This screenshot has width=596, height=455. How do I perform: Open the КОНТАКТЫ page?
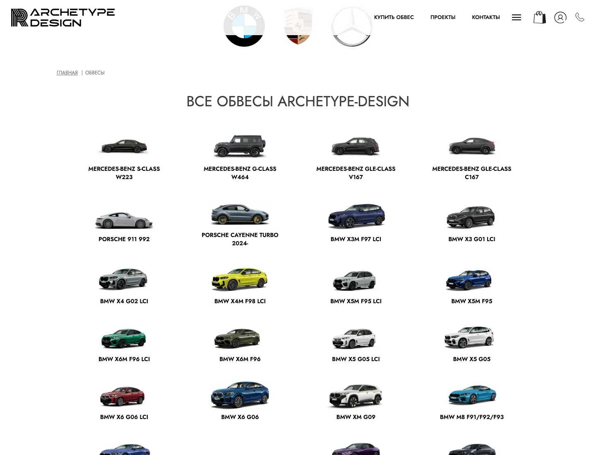486,17
